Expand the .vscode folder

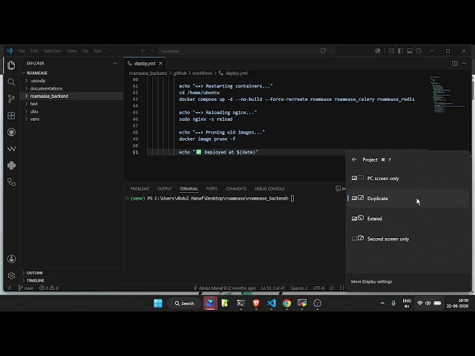point(71,81)
